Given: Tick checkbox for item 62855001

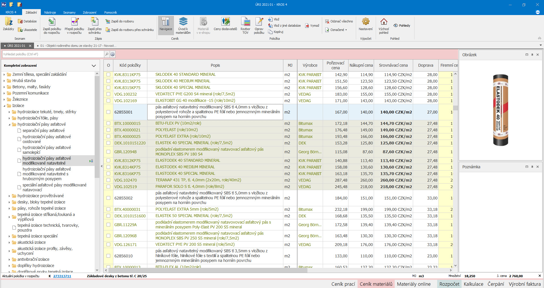Looking at the screenshot, I should [108, 112].
